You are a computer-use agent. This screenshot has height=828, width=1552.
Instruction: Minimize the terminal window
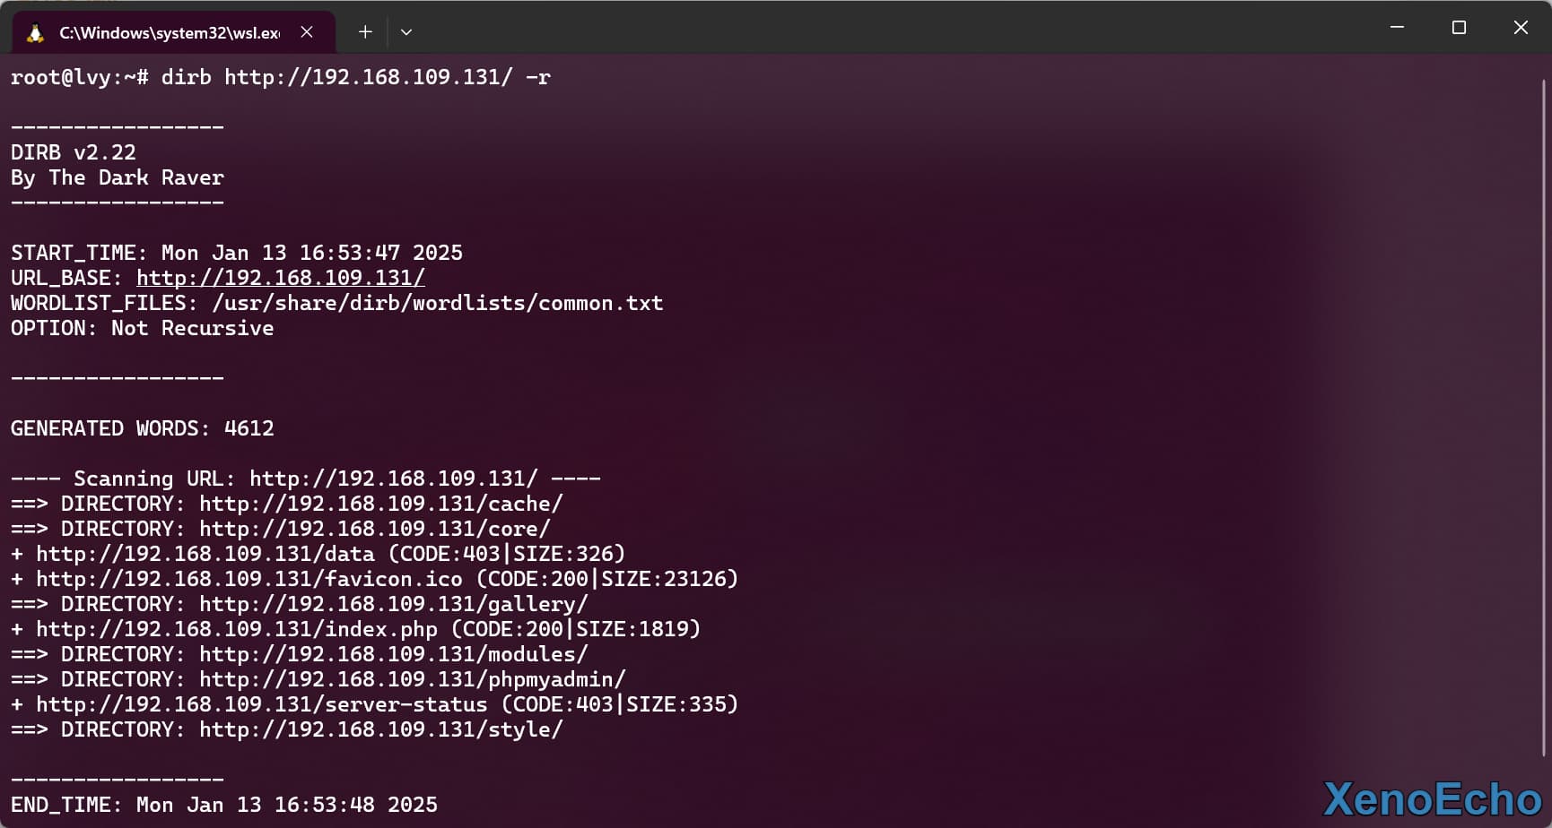click(1397, 28)
